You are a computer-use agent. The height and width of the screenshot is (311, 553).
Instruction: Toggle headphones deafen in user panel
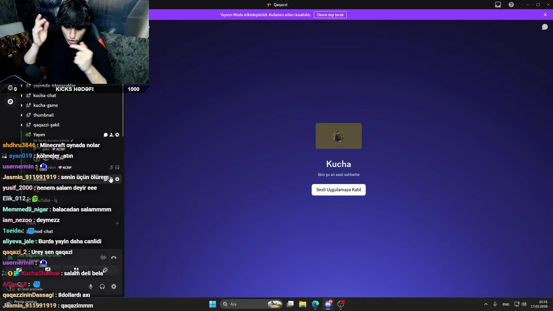[102, 286]
